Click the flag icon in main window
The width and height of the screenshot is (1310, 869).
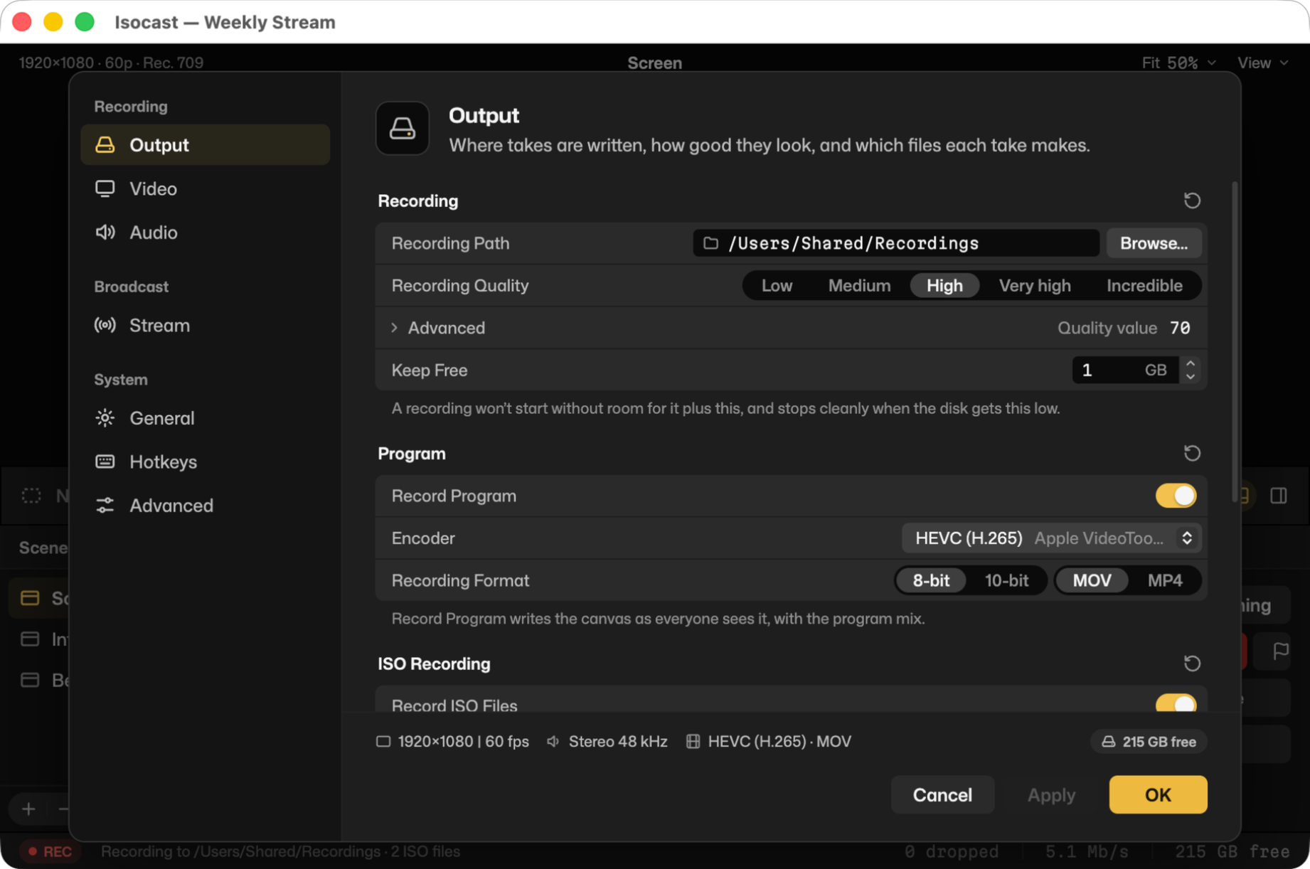(1280, 651)
